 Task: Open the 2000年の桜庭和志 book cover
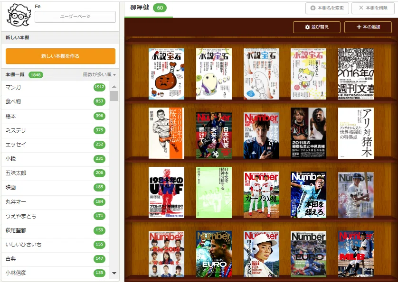coord(167,133)
